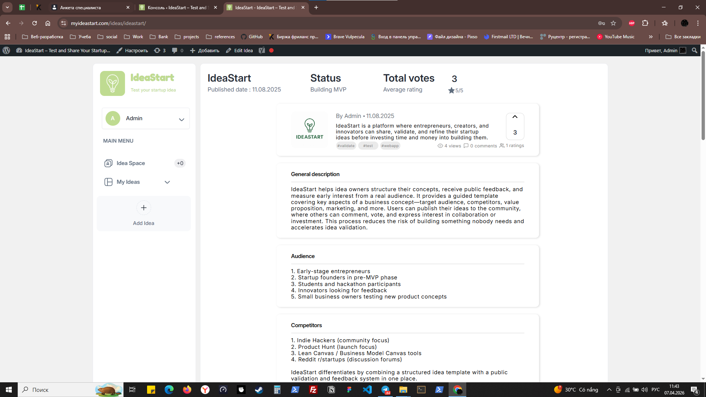
Task: Click the 0 comments counter
Action: [480, 146]
